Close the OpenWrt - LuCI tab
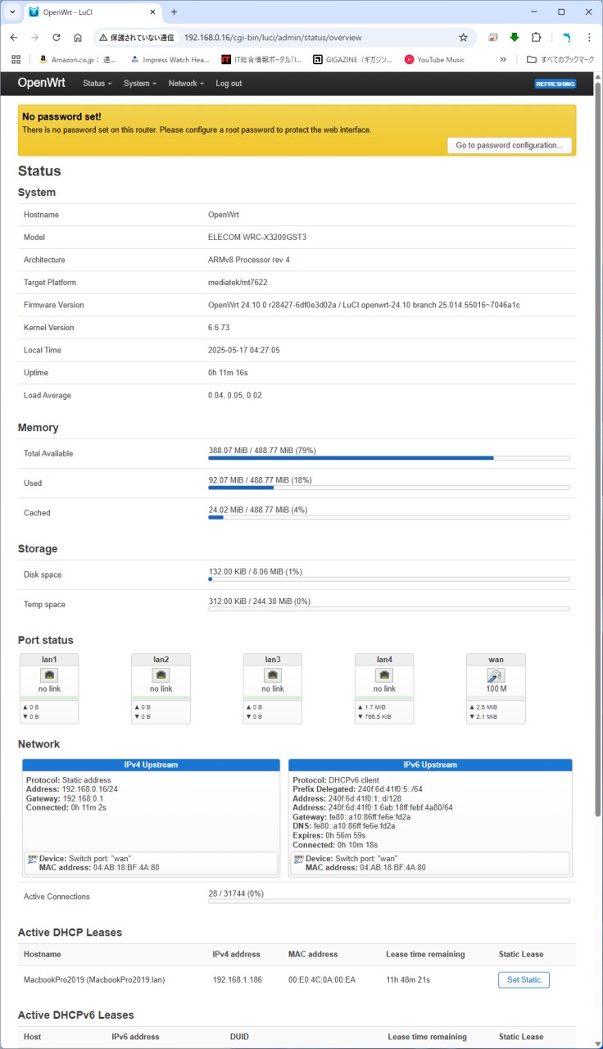The height and width of the screenshot is (1049, 603). [x=154, y=12]
